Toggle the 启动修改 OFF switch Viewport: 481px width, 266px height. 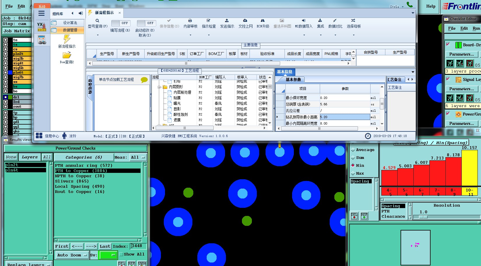click(x=146, y=23)
